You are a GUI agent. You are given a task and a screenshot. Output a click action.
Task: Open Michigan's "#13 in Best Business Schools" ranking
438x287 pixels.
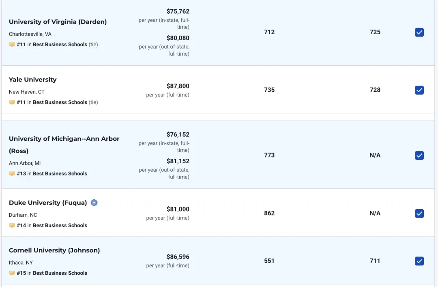52,174
